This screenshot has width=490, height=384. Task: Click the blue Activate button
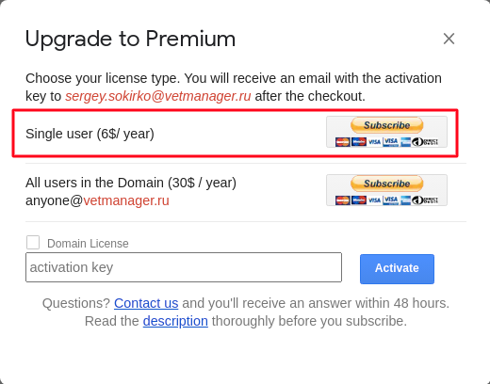click(397, 269)
